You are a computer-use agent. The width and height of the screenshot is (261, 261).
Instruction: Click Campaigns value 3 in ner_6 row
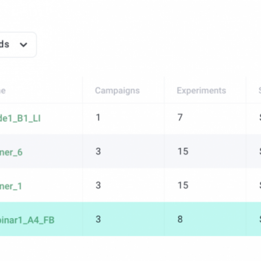[x=98, y=152]
